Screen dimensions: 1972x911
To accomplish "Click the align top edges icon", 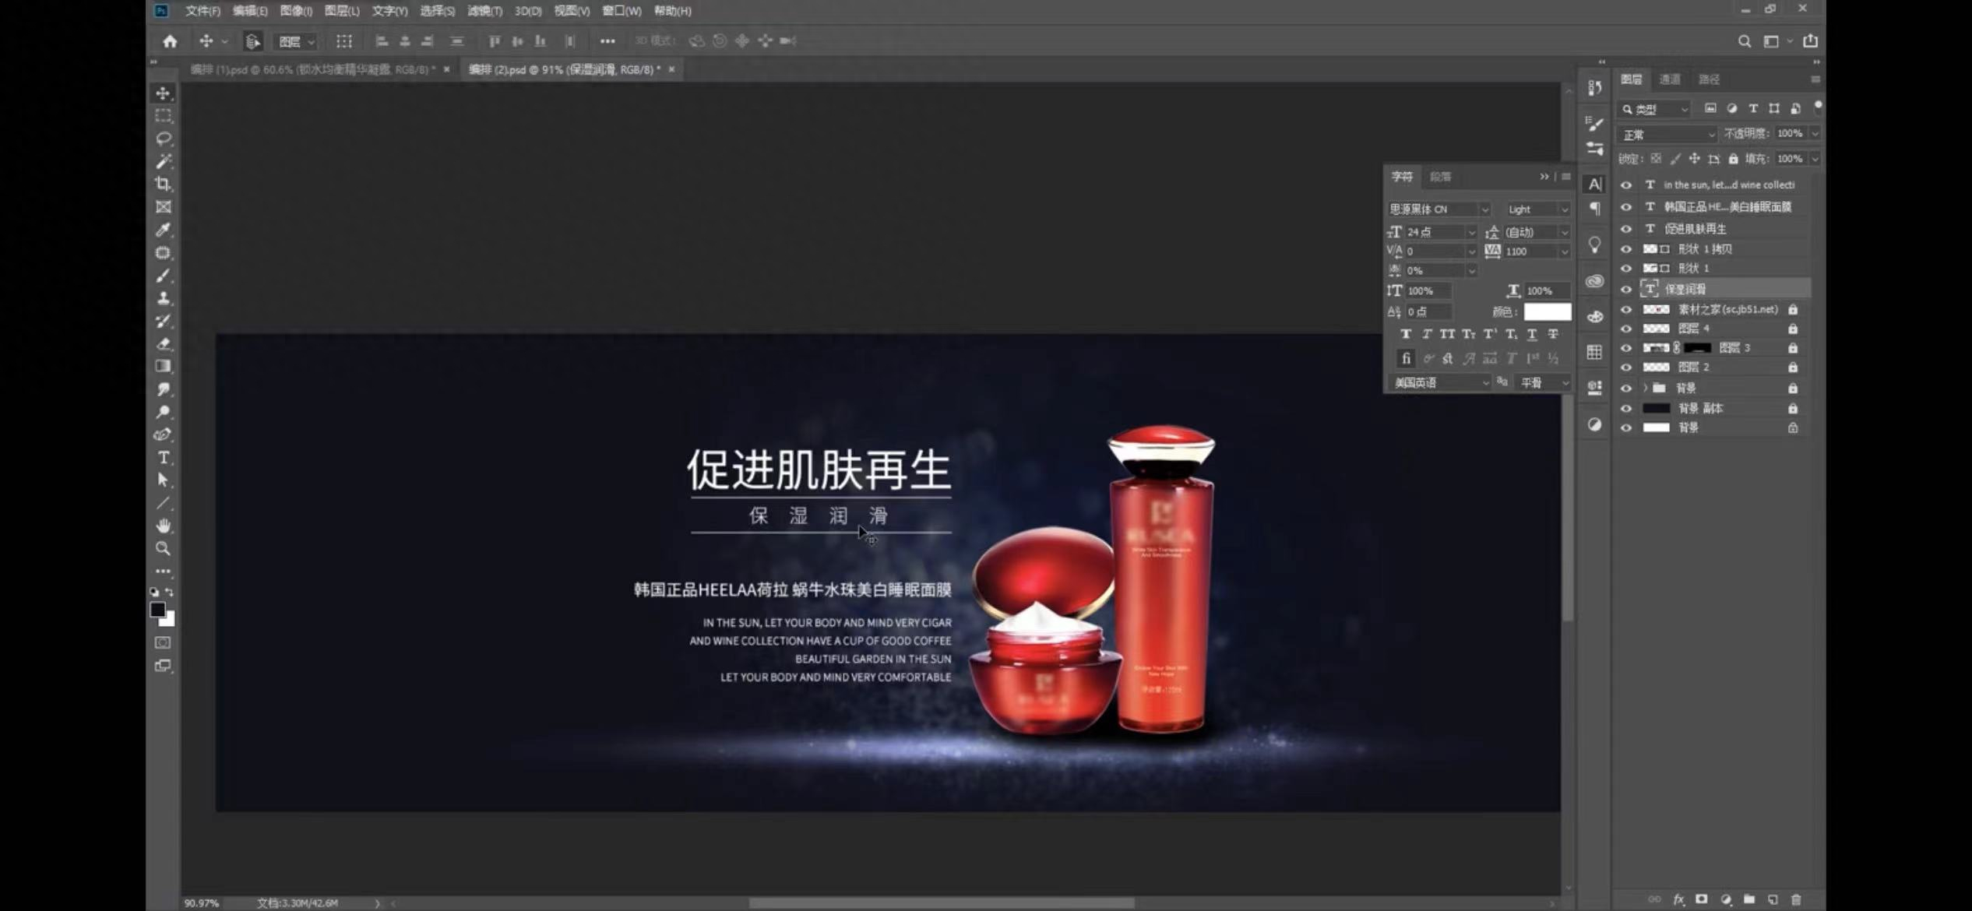I will [x=494, y=41].
